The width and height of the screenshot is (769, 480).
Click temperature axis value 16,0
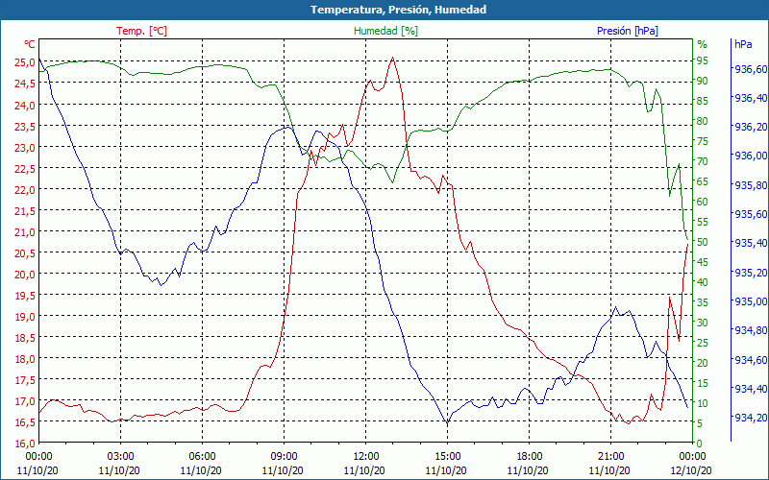click(25, 444)
